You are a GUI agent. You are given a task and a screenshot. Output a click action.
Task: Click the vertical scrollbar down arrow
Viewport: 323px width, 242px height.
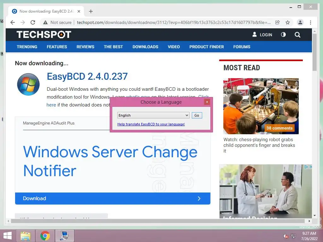(x=314, y=216)
